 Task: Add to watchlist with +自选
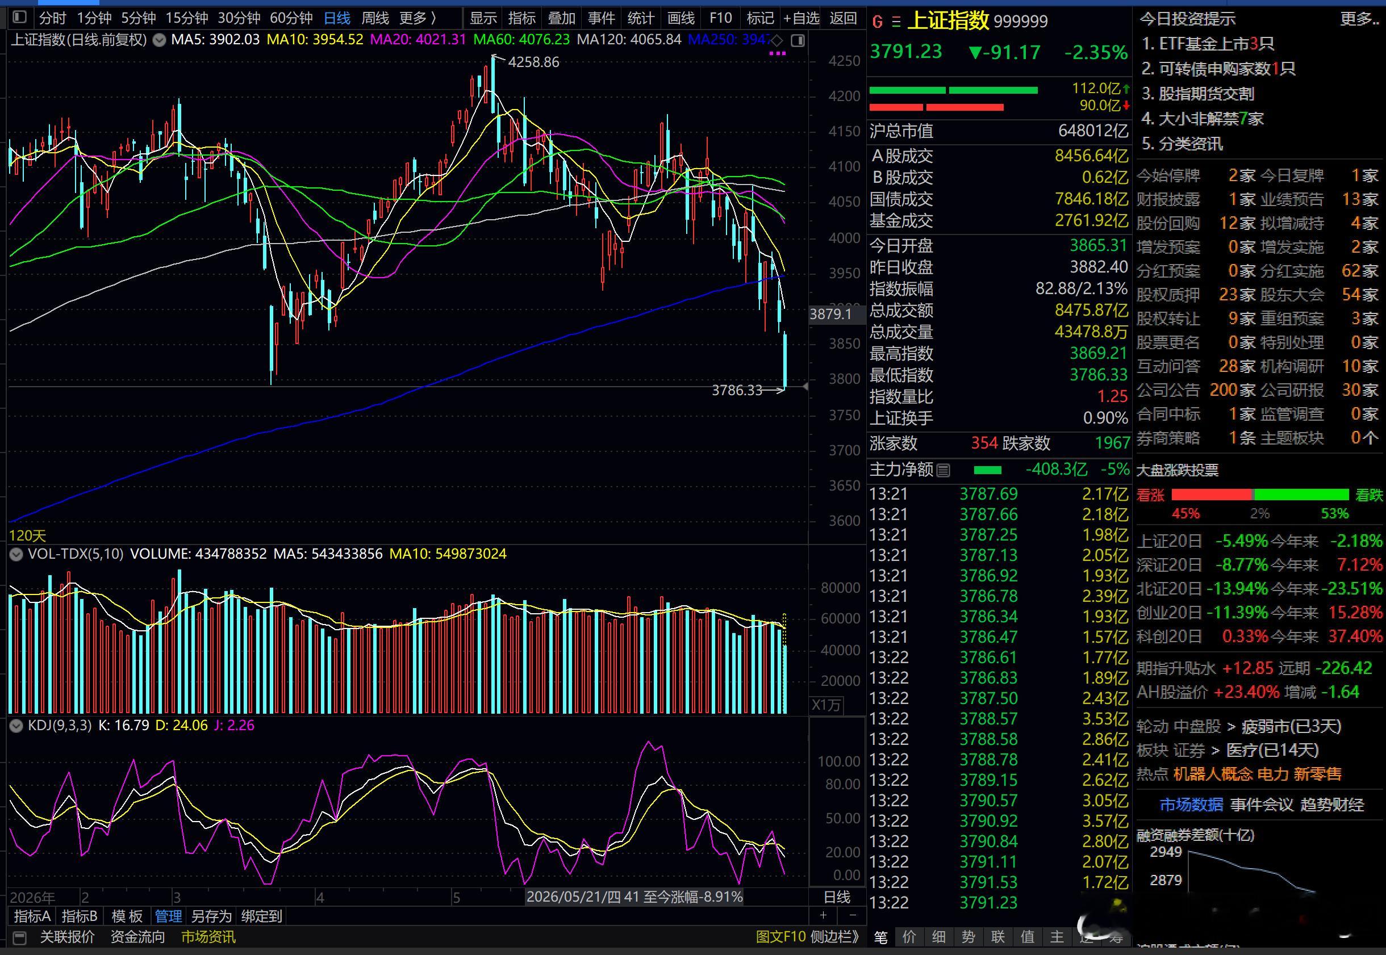coord(801,19)
